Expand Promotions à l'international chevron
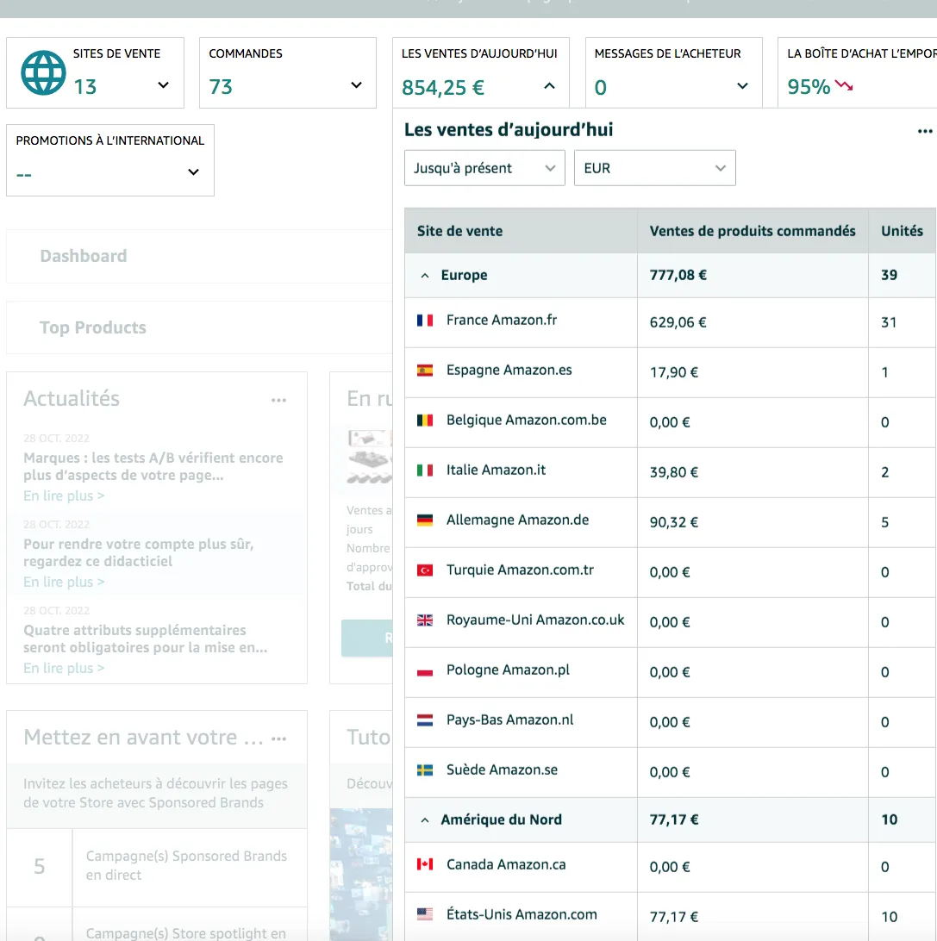 193,172
